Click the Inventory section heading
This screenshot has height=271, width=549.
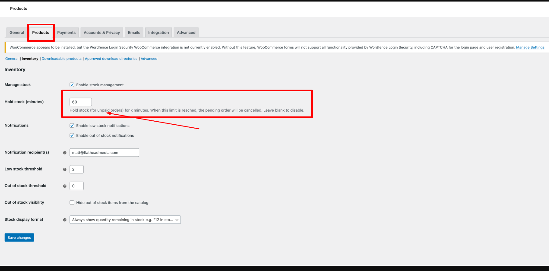(x=15, y=70)
